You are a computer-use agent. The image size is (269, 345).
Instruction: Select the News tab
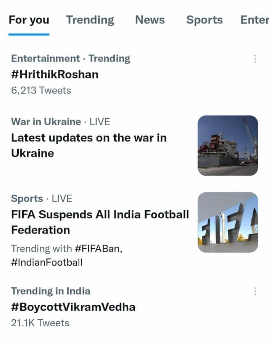tap(150, 20)
